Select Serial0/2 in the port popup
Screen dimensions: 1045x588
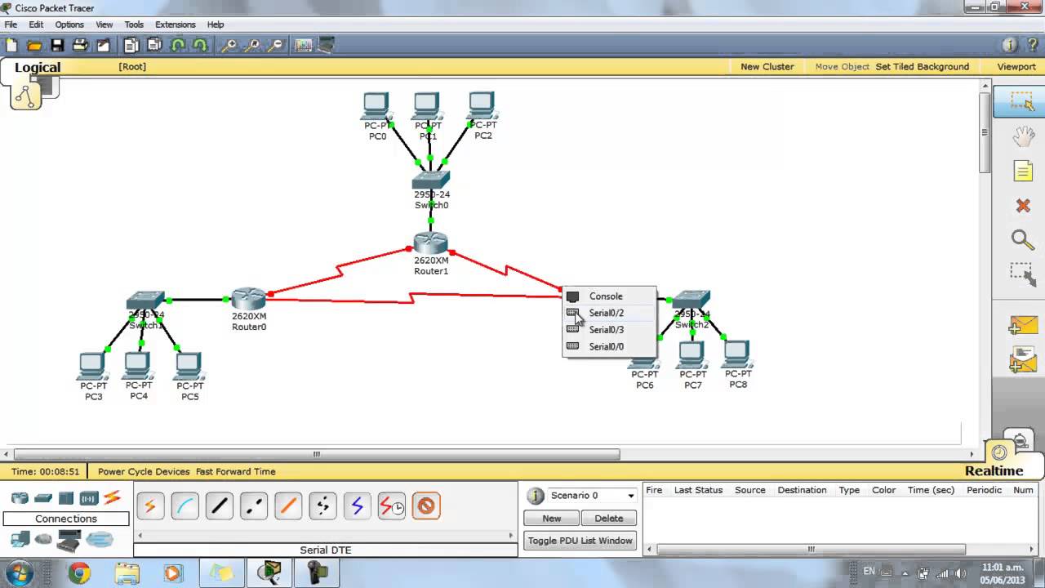[x=608, y=313]
